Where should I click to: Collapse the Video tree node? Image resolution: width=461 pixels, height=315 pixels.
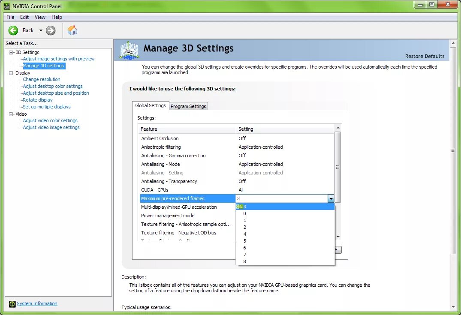(x=11, y=114)
